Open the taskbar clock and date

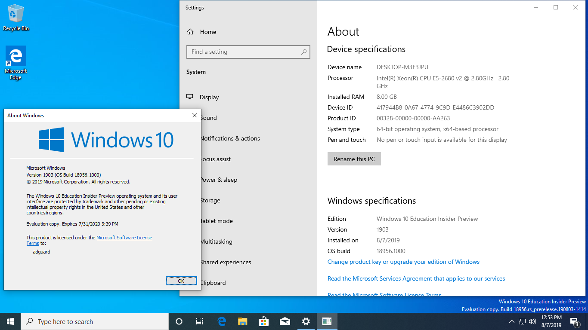pos(551,321)
